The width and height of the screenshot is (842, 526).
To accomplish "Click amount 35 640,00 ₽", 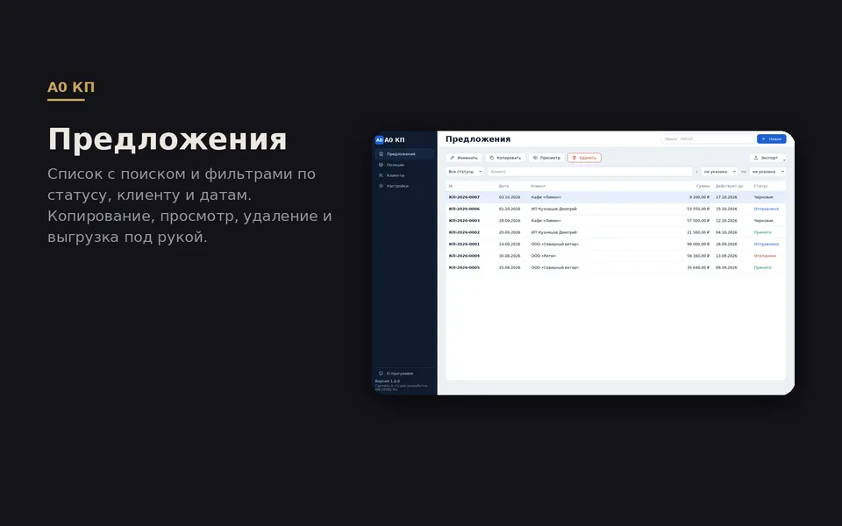I will coord(698,267).
